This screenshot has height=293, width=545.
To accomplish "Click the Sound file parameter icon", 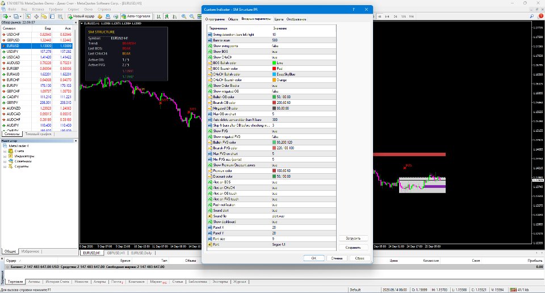I will (x=210, y=216).
